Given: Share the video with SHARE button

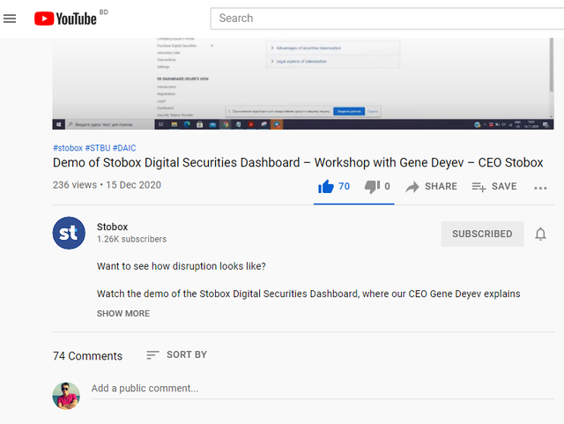Looking at the screenshot, I should click(431, 187).
